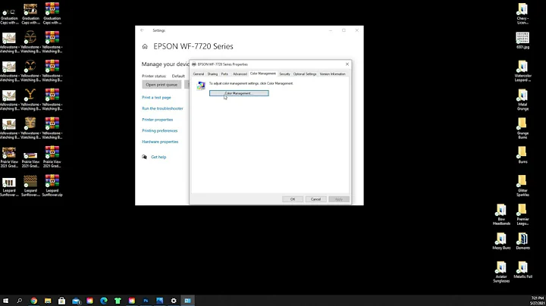This screenshot has height=306, width=546.
Task: Close the EPSON WF-7720 Properties dialog
Action: 347,64
